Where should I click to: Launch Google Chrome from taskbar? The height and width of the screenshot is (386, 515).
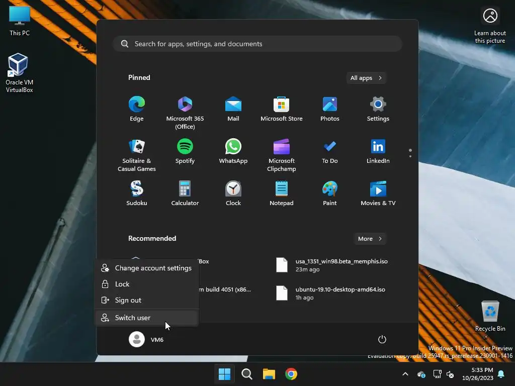[291, 374]
